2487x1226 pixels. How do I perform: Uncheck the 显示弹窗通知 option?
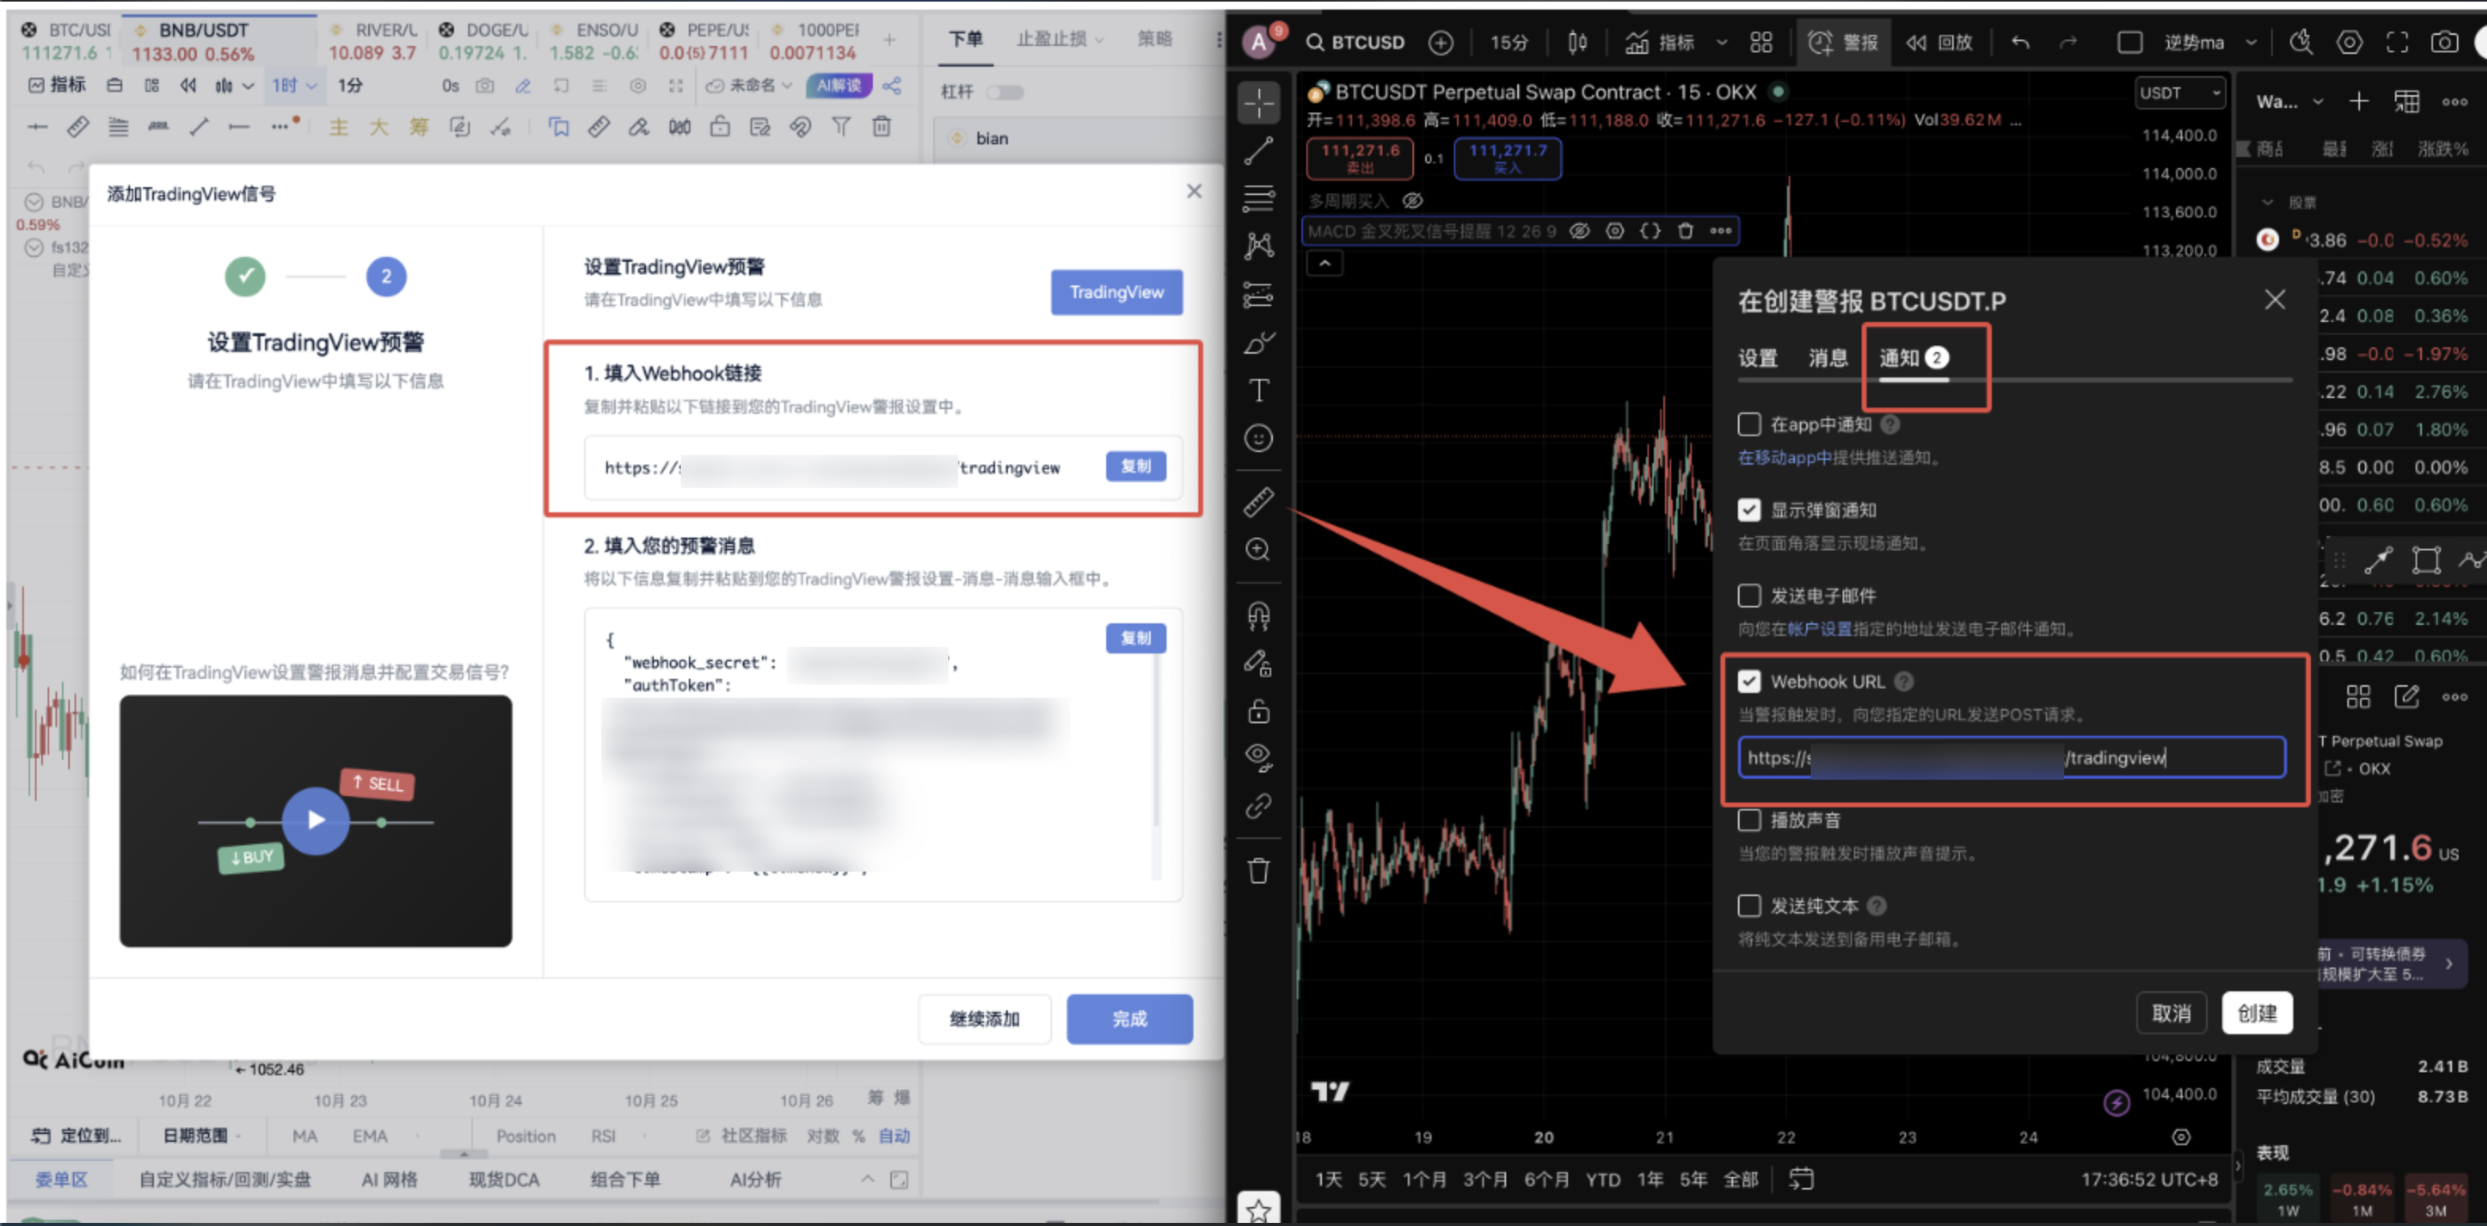[x=1750, y=509]
